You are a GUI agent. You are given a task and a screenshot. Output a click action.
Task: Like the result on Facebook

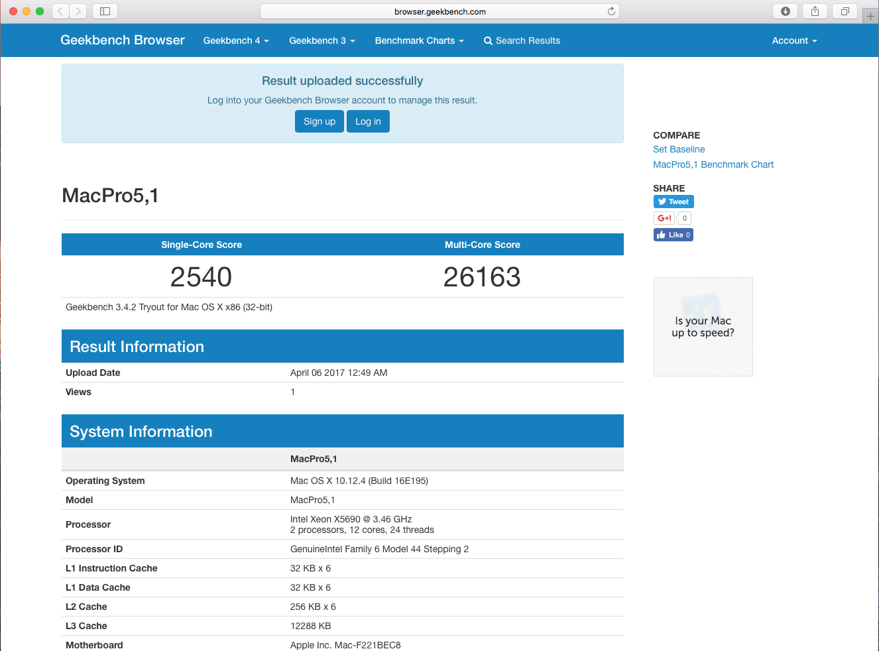(674, 235)
